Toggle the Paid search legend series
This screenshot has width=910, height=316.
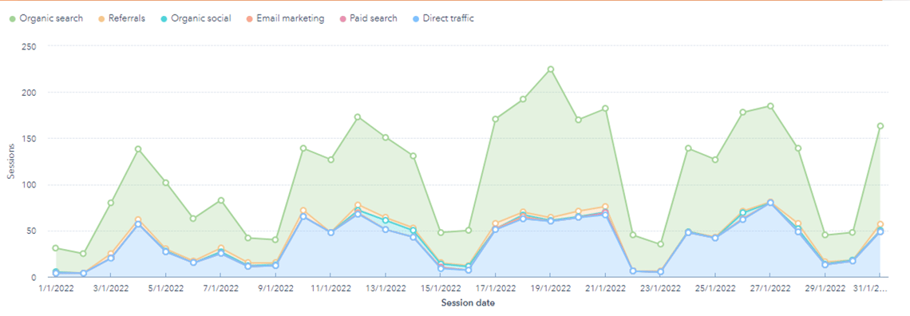368,18
